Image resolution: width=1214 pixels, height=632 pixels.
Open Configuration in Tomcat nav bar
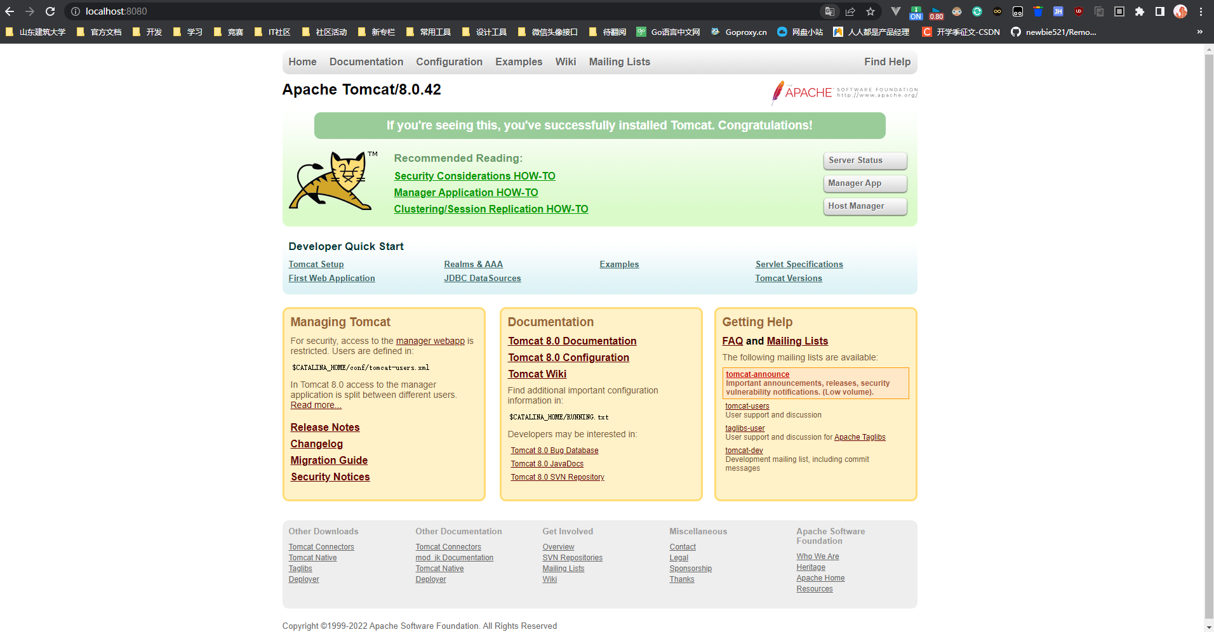click(x=449, y=62)
